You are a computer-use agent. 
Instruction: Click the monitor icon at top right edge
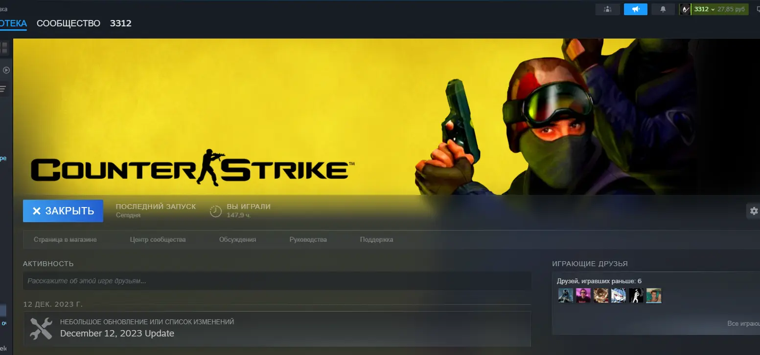[x=757, y=9]
